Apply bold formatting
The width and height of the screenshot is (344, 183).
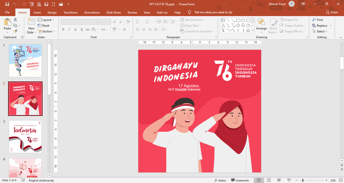(x=63, y=29)
